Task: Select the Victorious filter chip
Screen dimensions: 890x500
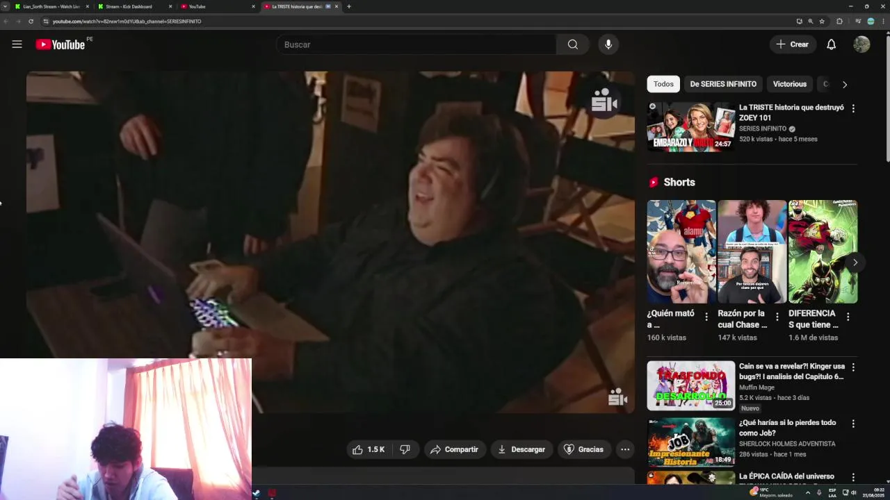Action: tap(790, 84)
